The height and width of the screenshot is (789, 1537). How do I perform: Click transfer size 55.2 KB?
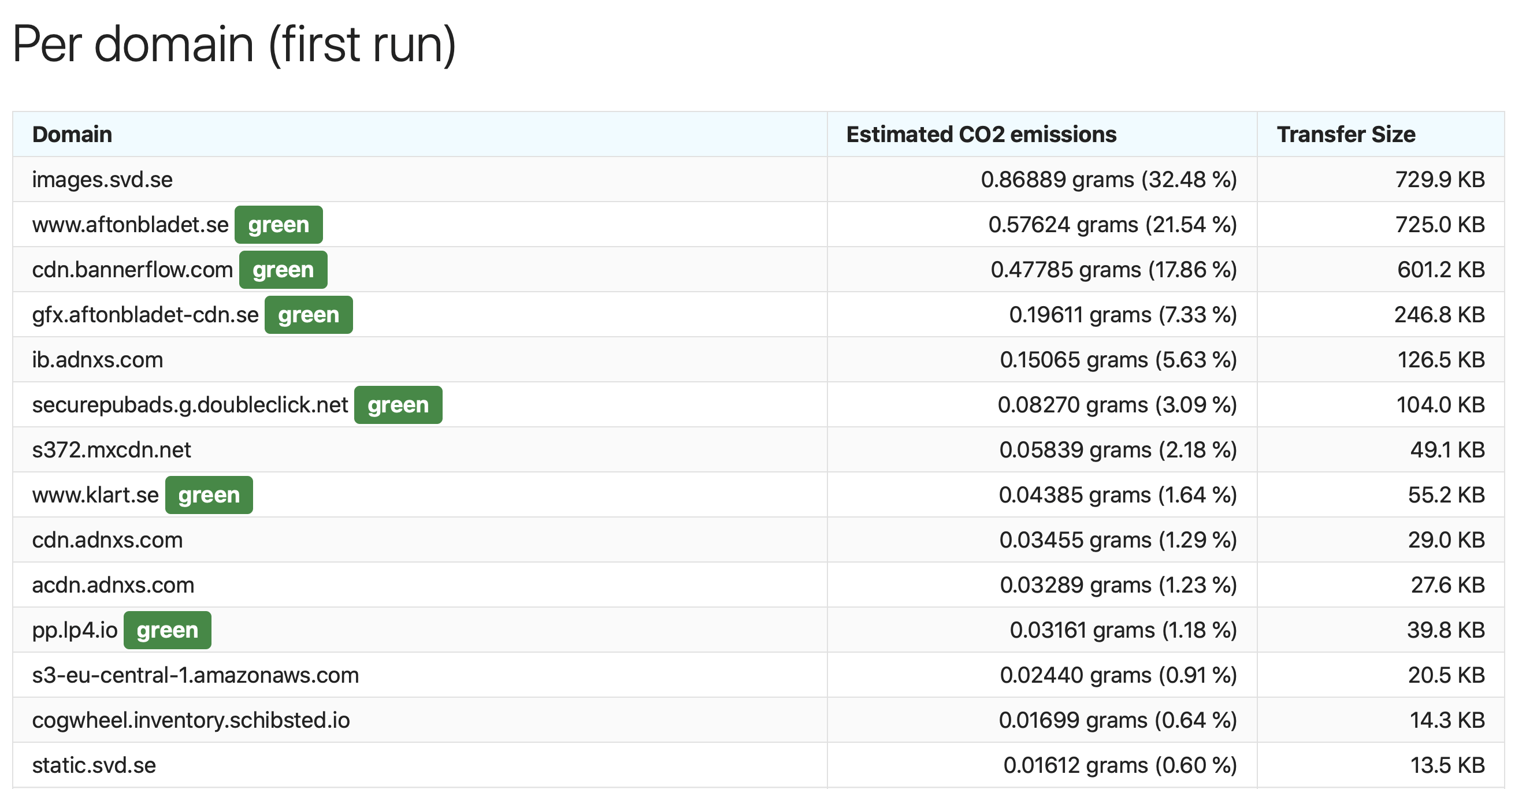(x=1446, y=495)
